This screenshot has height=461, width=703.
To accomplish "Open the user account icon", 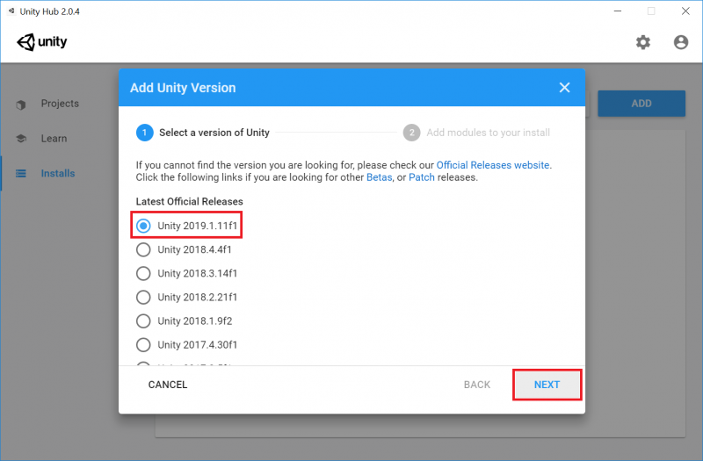I will pos(680,42).
